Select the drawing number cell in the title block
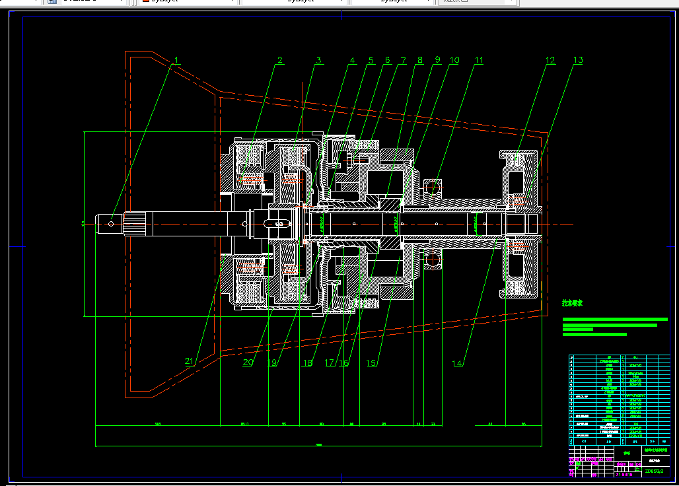 click(656, 471)
